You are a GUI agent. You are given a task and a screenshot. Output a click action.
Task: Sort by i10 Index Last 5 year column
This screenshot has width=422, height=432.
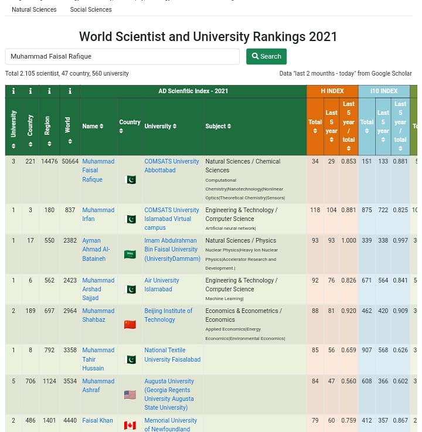(x=383, y=140)
